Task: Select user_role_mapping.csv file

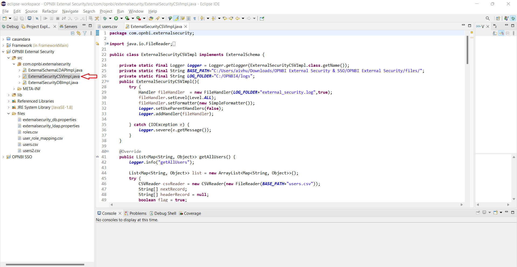Action: [43, 138]
